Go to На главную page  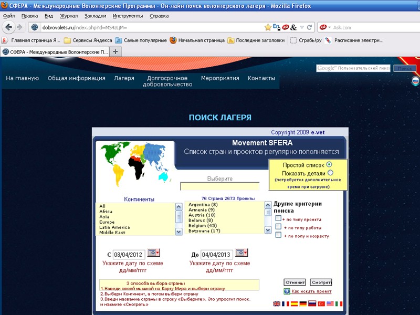(22, 78)
